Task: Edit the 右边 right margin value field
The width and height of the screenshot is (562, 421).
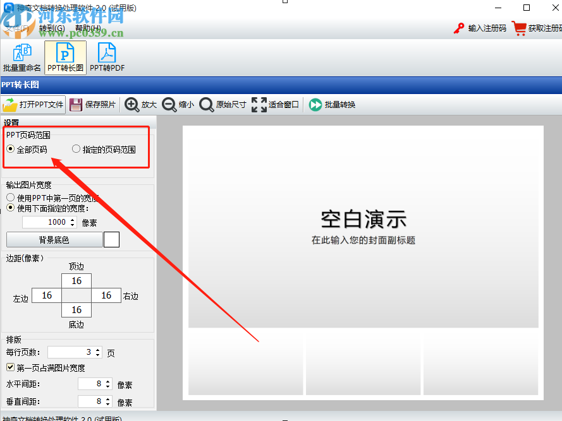Action: (x=106, y=295)
